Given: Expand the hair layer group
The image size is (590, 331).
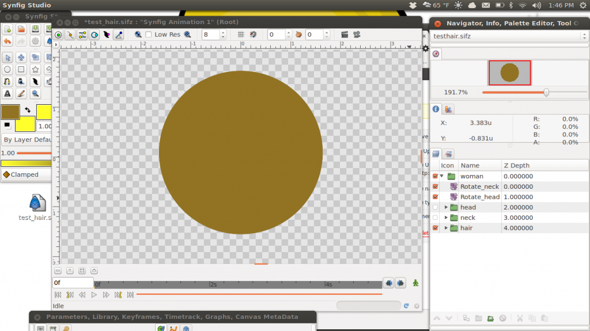Looking at the screenshot, I should point(447,228).
